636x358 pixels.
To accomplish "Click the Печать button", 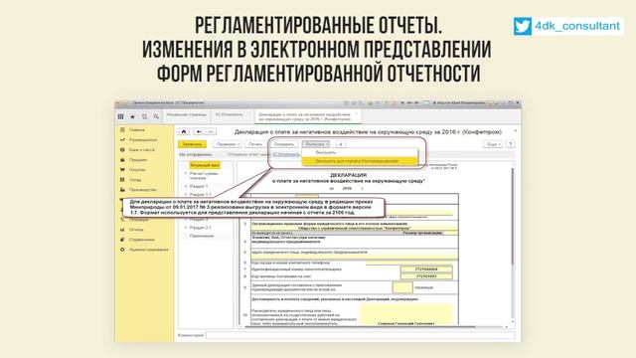I will coord(255,144).
